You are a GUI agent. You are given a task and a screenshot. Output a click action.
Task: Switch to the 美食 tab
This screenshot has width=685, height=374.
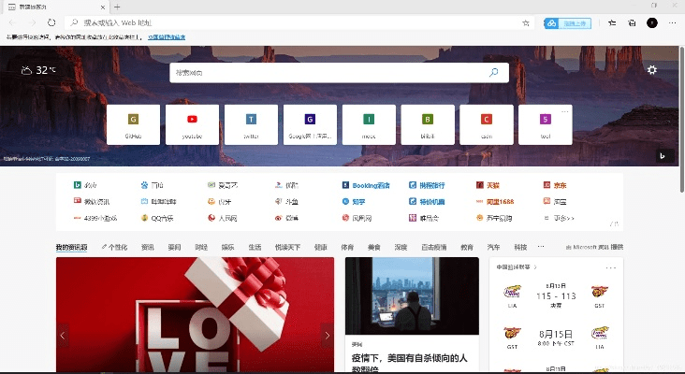point(374,247)
